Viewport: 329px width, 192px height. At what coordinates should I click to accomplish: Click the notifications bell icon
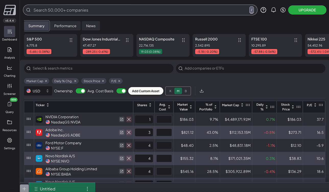tap(274, 10)
